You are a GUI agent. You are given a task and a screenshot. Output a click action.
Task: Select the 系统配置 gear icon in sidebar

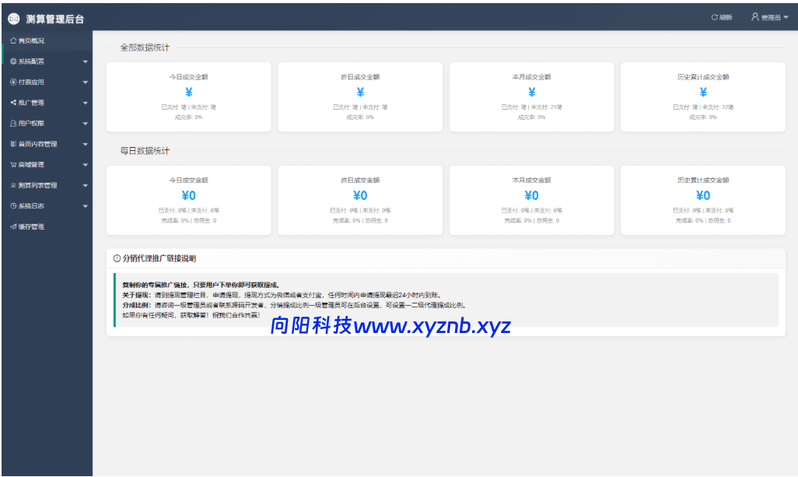pos(12,61)
